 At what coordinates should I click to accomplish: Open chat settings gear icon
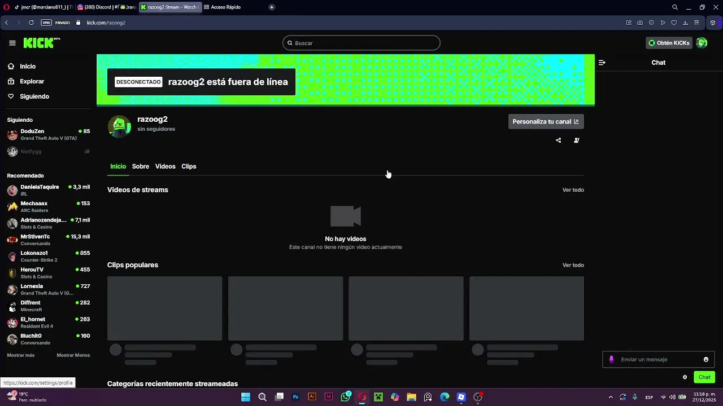(x=685, y=377)
